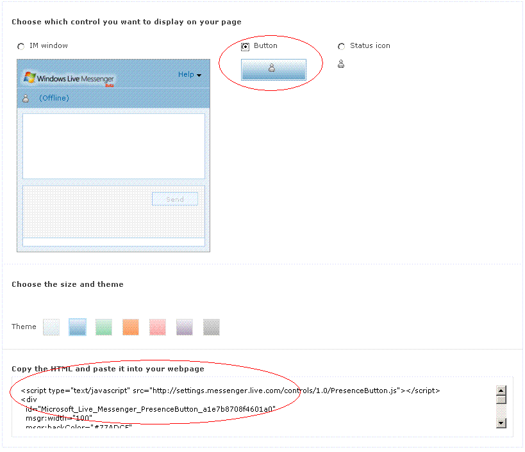Choose the pink theme swatch

[x=157, y=327]
